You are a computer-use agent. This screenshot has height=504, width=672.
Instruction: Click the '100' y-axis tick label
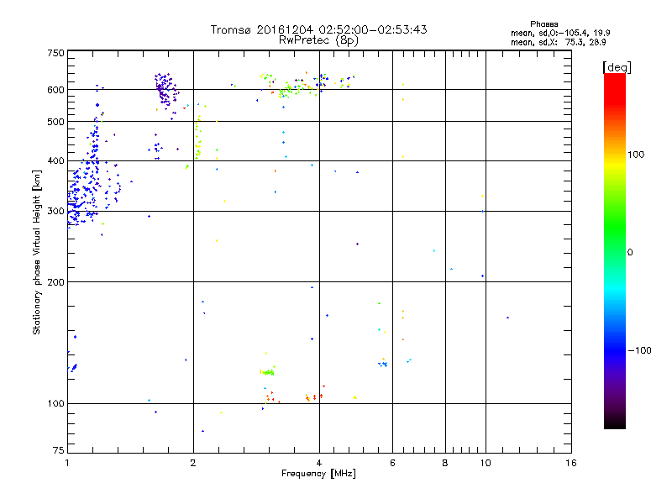click(55, 403)
